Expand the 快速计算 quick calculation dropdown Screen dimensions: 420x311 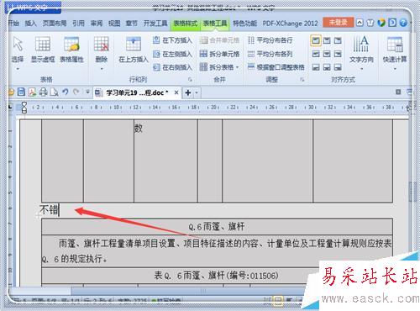[395, 69]
